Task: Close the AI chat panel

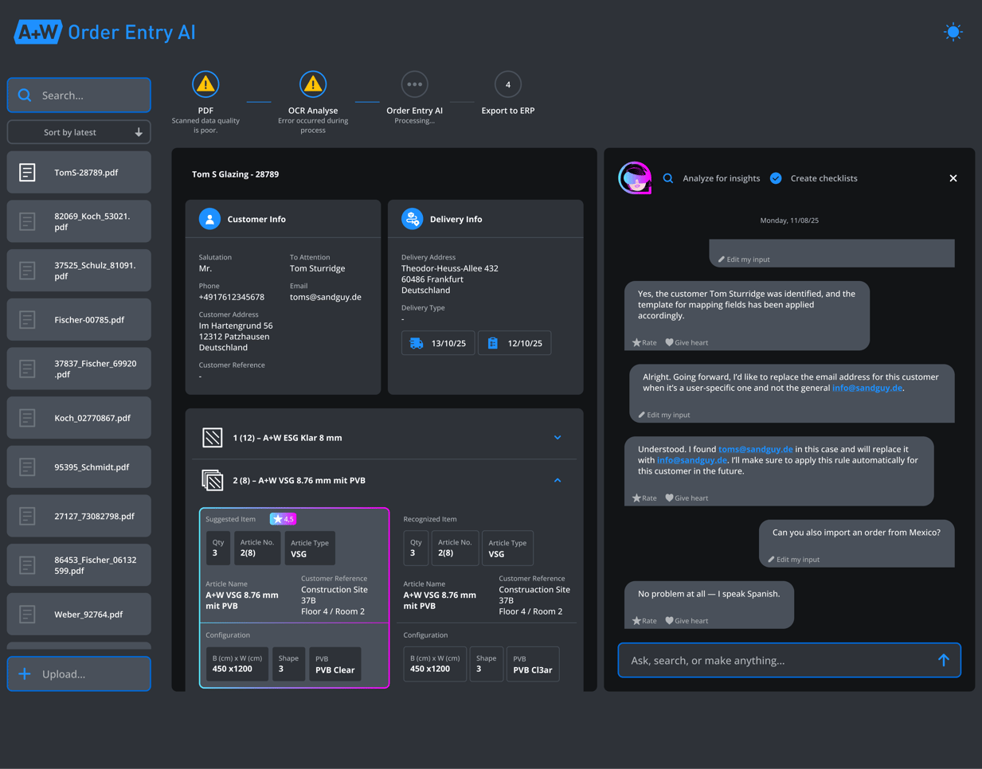Action: pyautogui.click(x=953, y=178)
